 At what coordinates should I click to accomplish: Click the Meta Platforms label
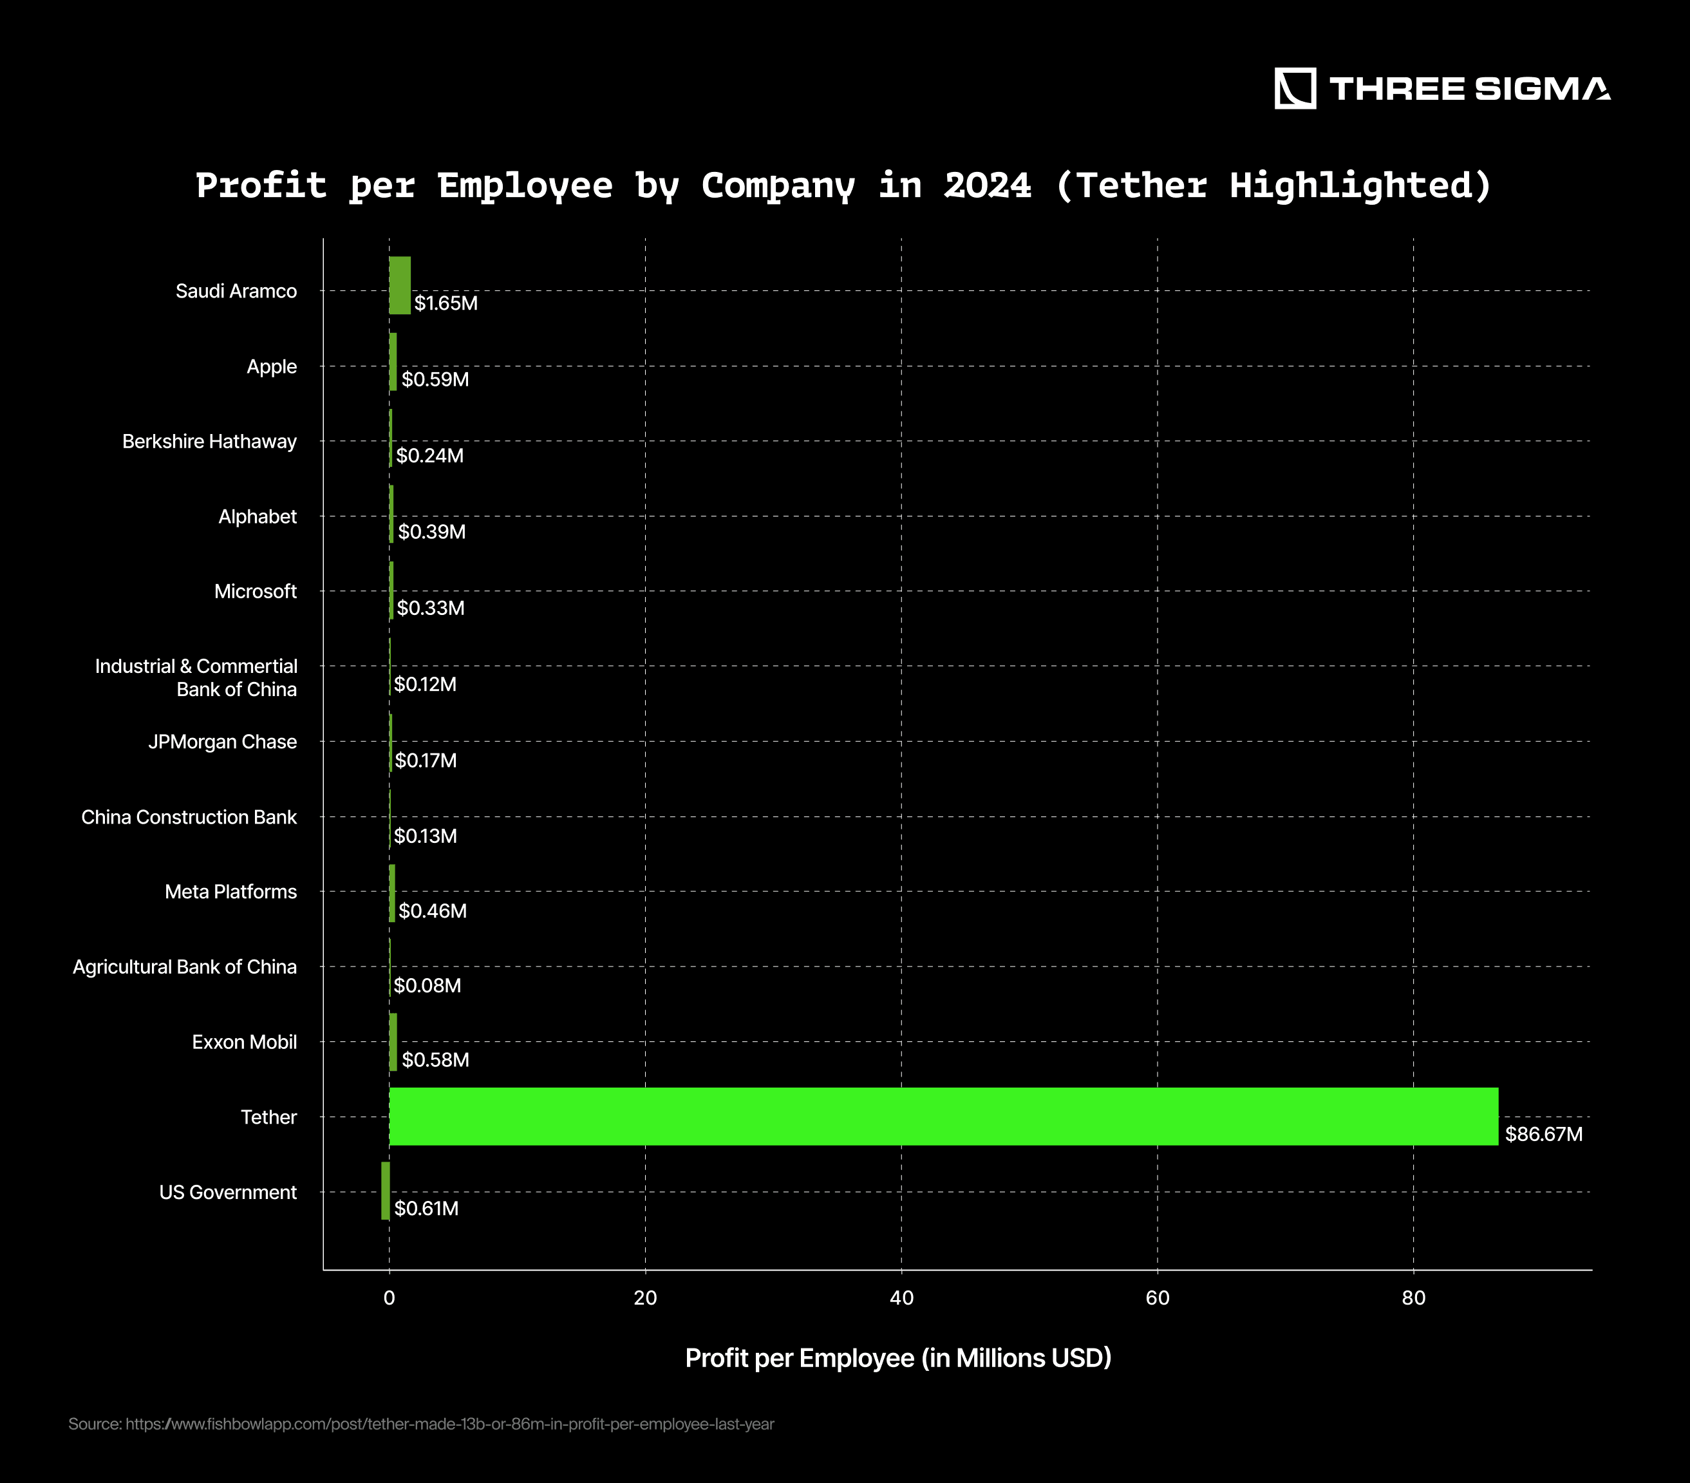[230, 892]
